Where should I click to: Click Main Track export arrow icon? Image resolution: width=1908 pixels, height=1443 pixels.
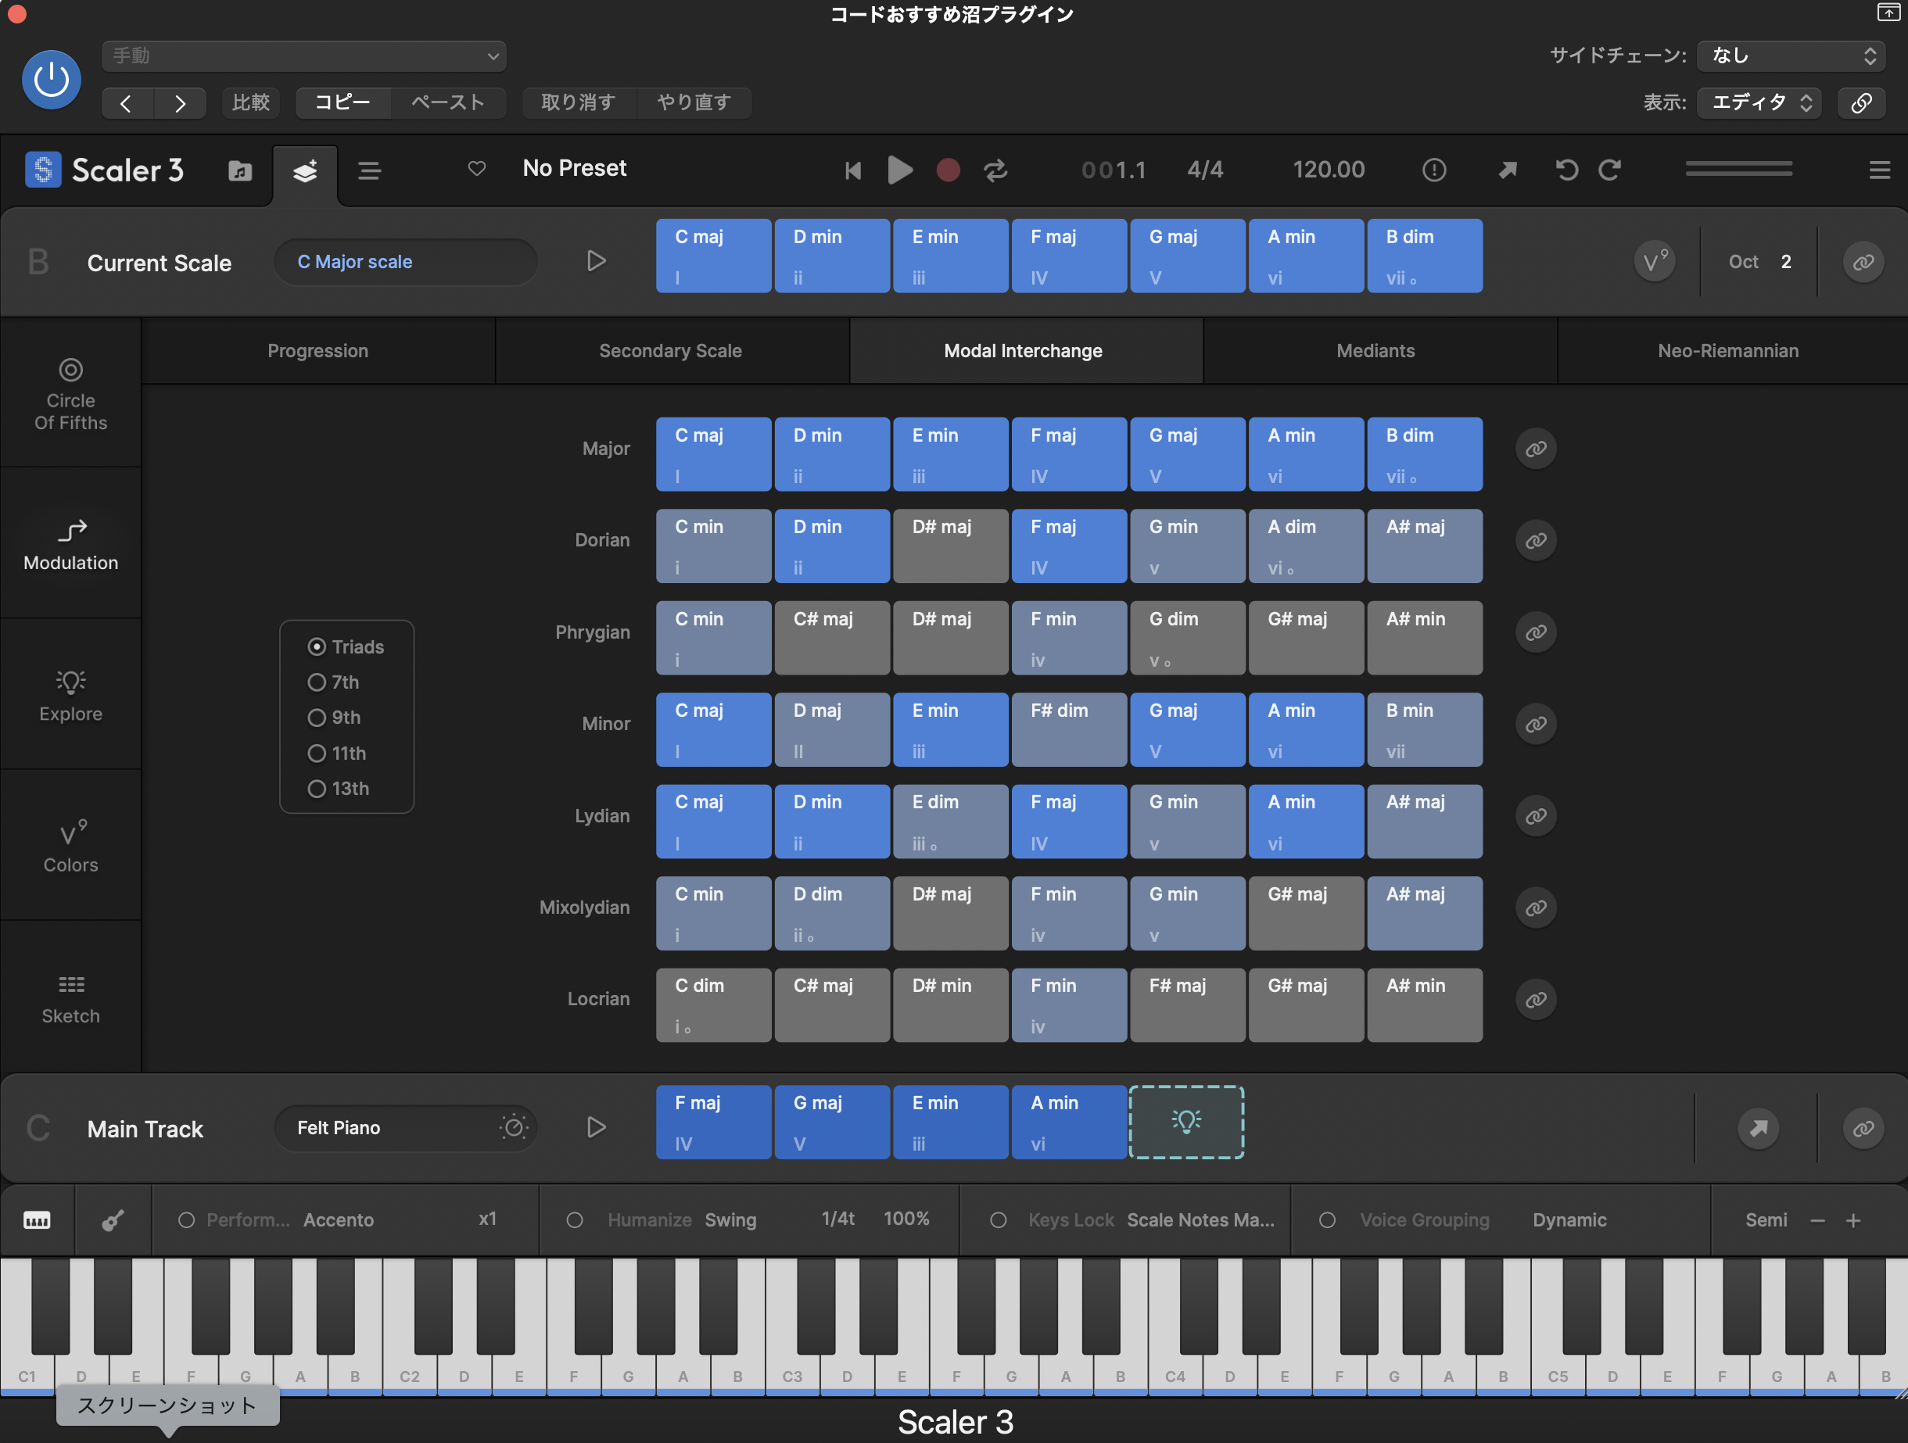[1759, 1128]
